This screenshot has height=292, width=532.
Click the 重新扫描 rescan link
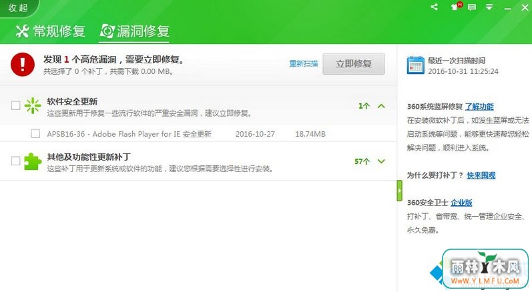(x=303, y=64)
